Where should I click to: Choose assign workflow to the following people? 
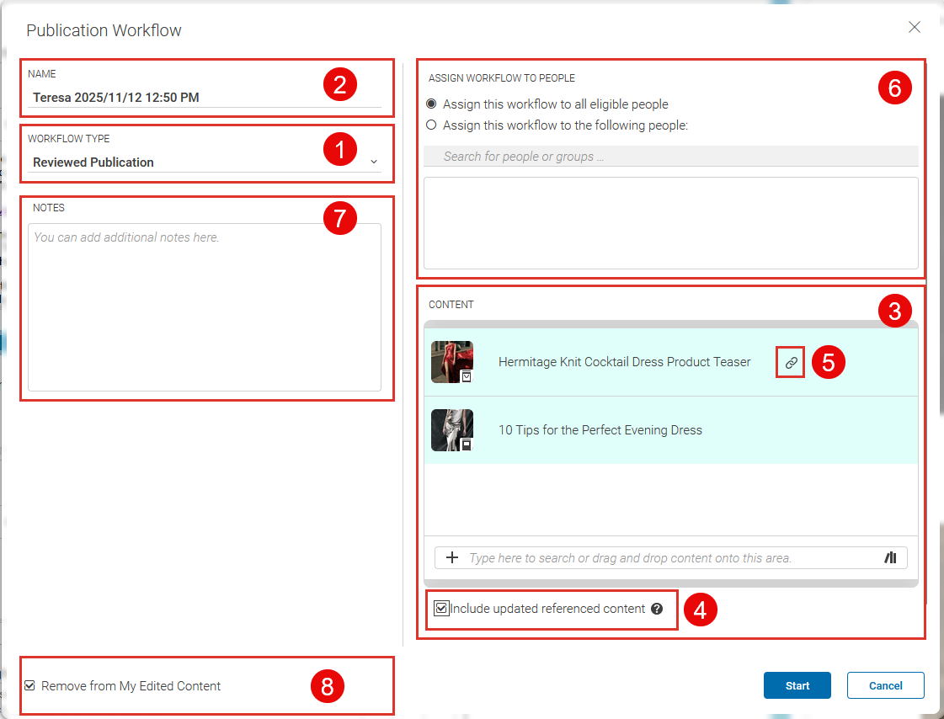pyautogui.click(x=430, y=124)
